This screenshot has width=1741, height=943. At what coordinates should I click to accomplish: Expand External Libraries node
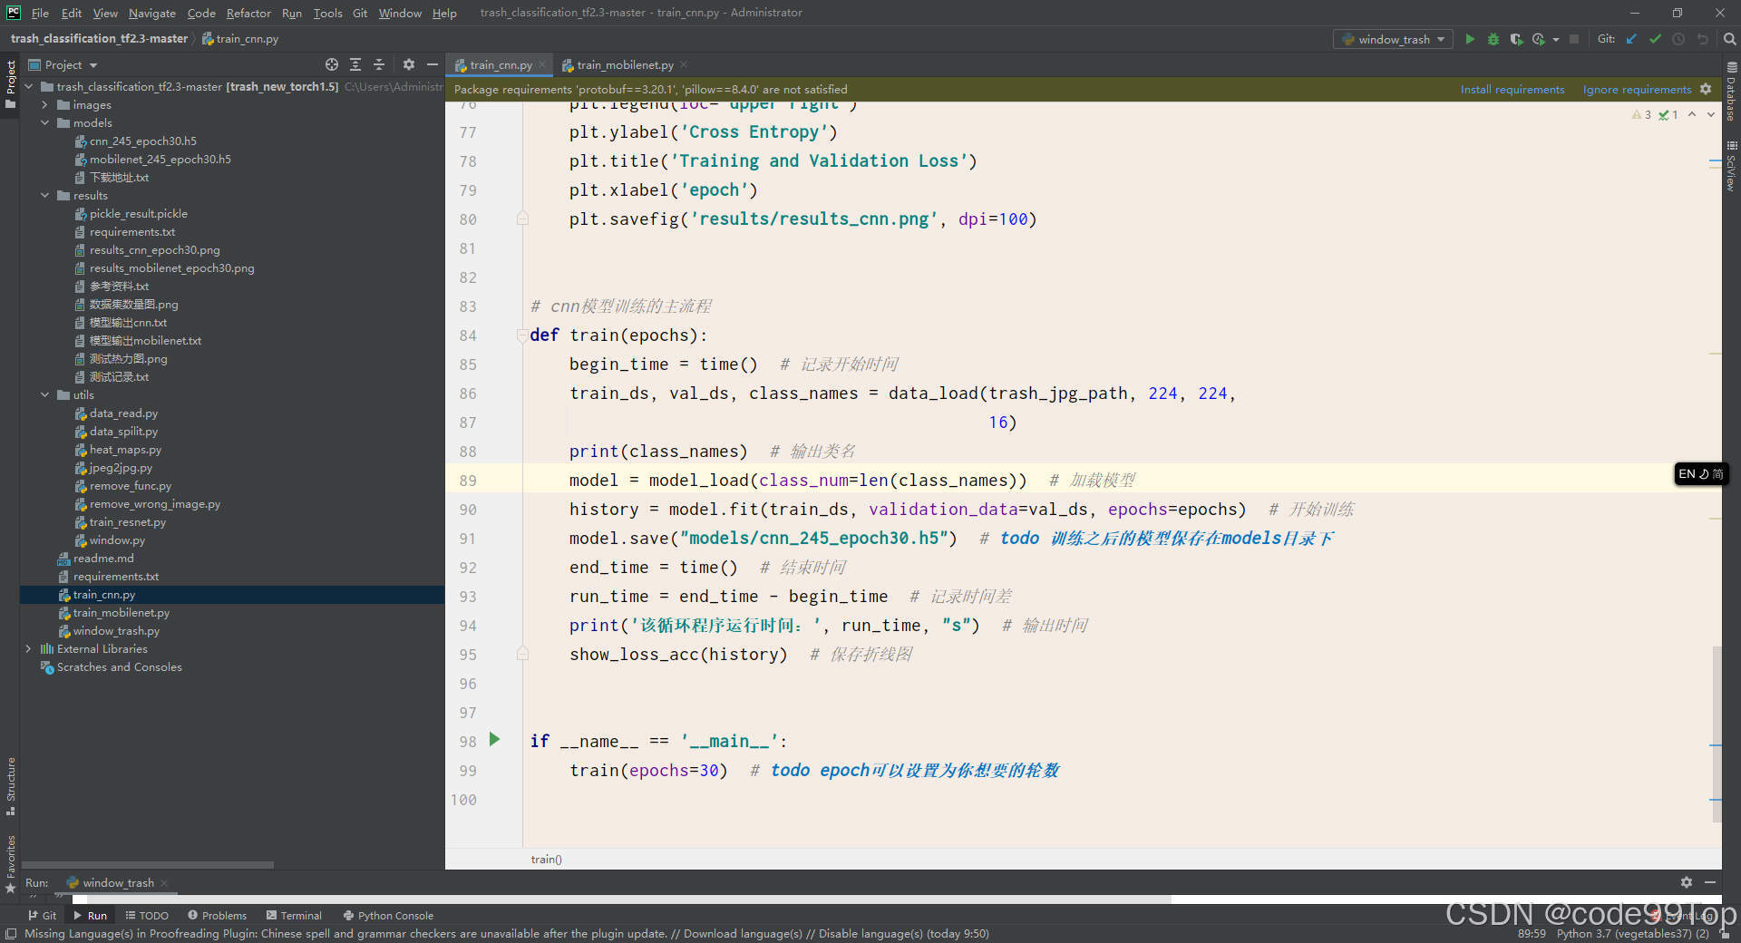(28, 649)
